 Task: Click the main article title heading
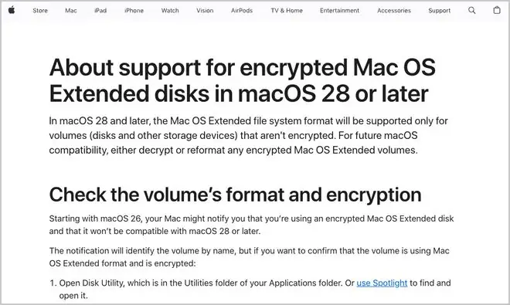(x=243, y=80)
